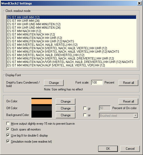Change the Background Color
The image size is (143, 155).
click(65, 115)
